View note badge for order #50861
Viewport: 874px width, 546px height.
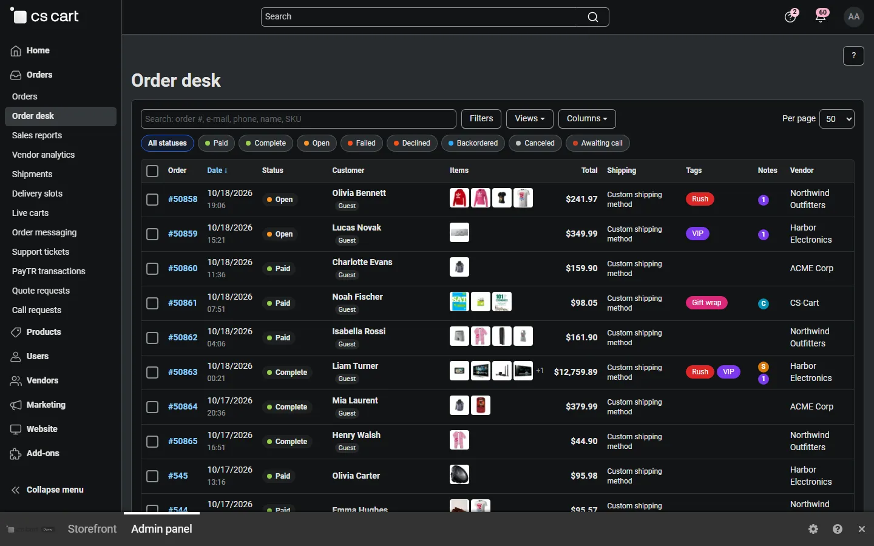pyautogui.click(x=764, y=303)
